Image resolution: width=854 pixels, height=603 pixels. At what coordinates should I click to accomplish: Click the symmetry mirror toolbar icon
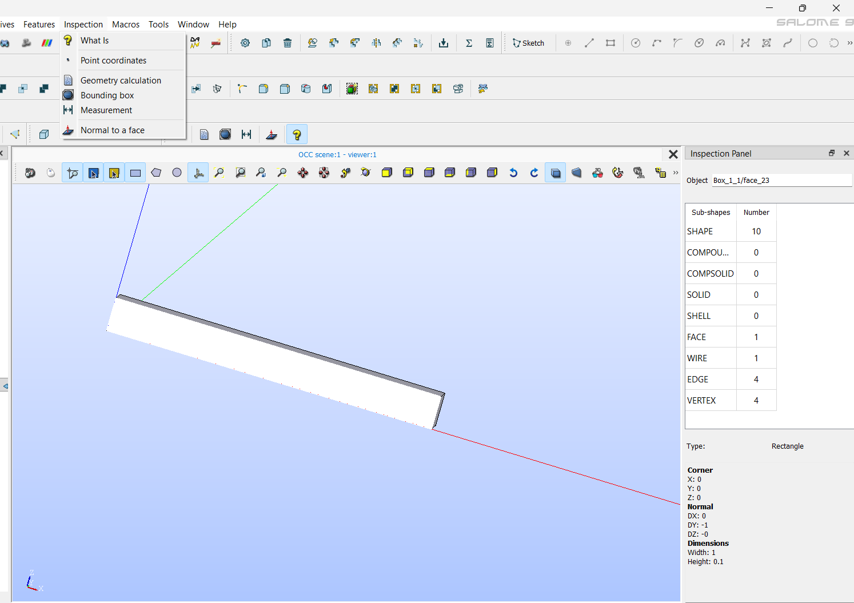[376, 43]
